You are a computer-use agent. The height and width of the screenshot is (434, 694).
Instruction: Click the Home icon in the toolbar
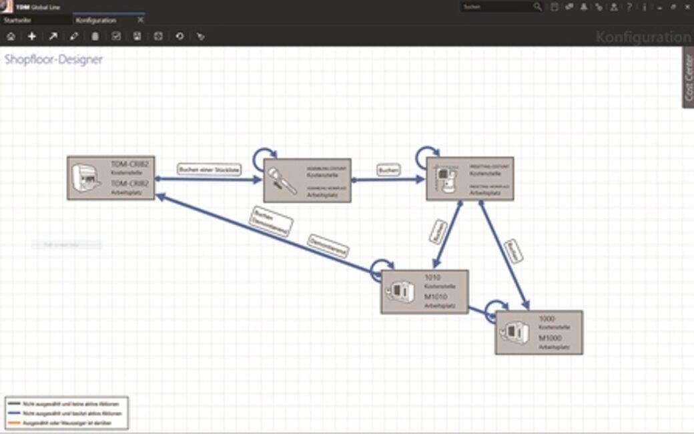coord(11,36)
